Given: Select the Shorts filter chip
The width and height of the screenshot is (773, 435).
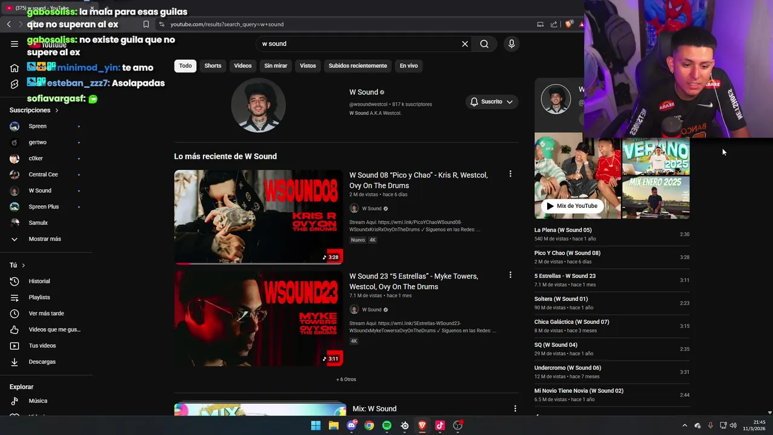Looking at the screenshot, I should 213,66.
